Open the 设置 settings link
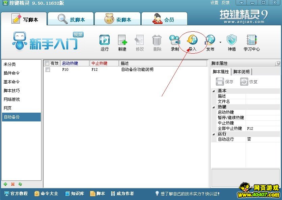The width and height of the screenshot is (282, 200). [215, 2]
